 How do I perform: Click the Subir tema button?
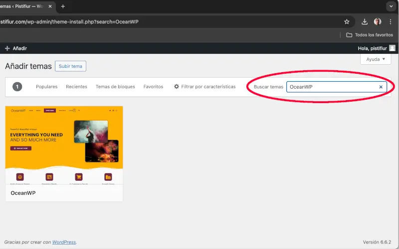tap(70, 66)
